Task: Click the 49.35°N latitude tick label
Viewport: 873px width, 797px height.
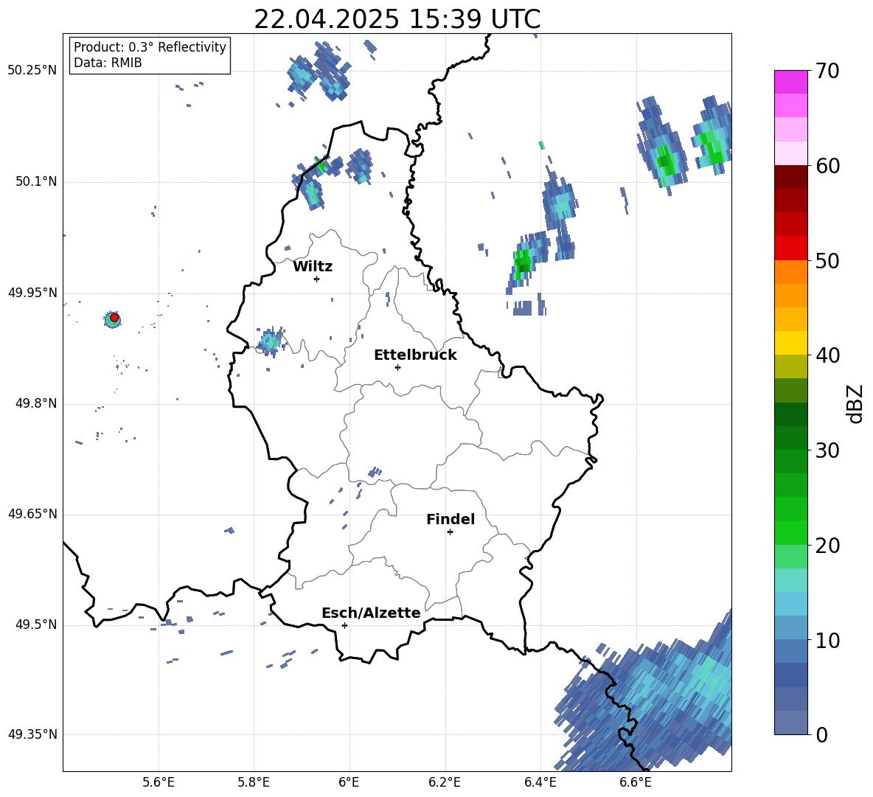Action: click(32, 734)
